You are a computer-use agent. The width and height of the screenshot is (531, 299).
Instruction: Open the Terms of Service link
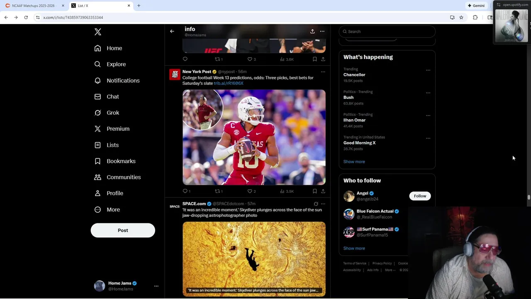(x=355, y=263)
